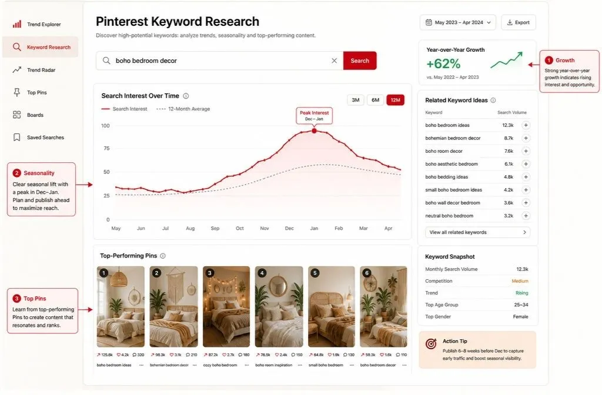Show info for Top-Performing Pins
Viewport: 602px width, 395px height.
163,256
